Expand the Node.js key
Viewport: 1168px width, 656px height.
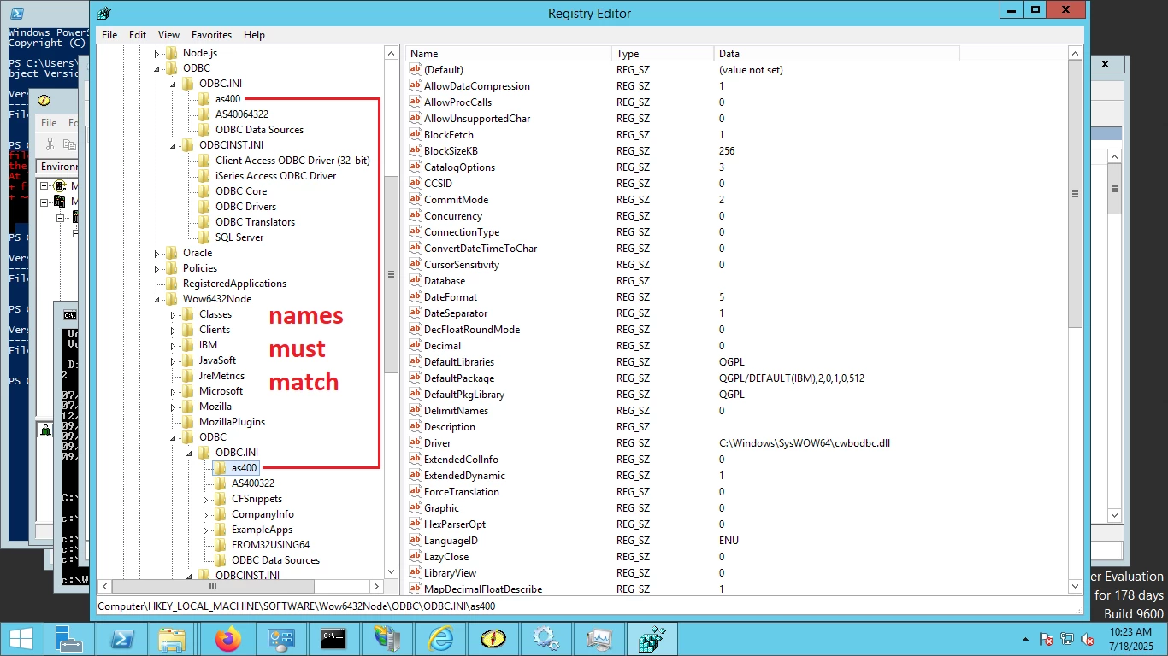coord(156,53)
